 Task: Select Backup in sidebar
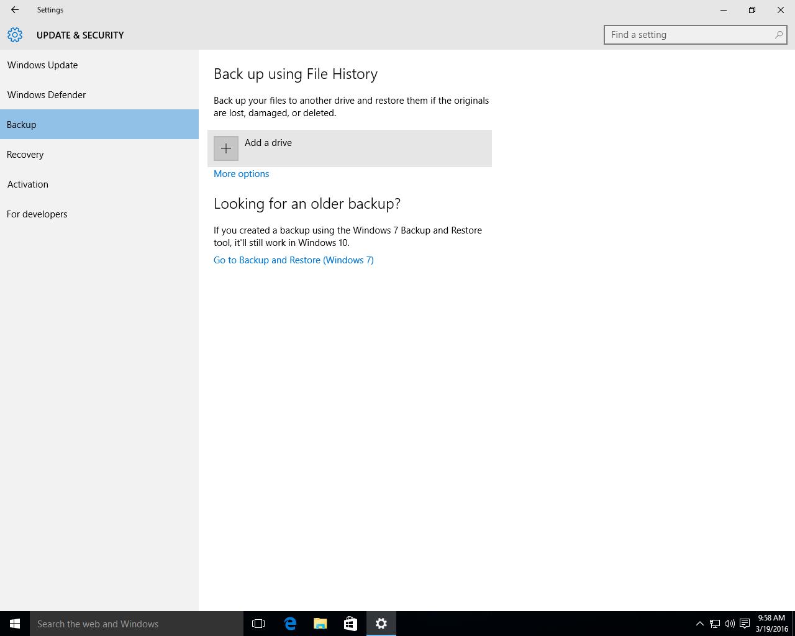coord(99,124)
